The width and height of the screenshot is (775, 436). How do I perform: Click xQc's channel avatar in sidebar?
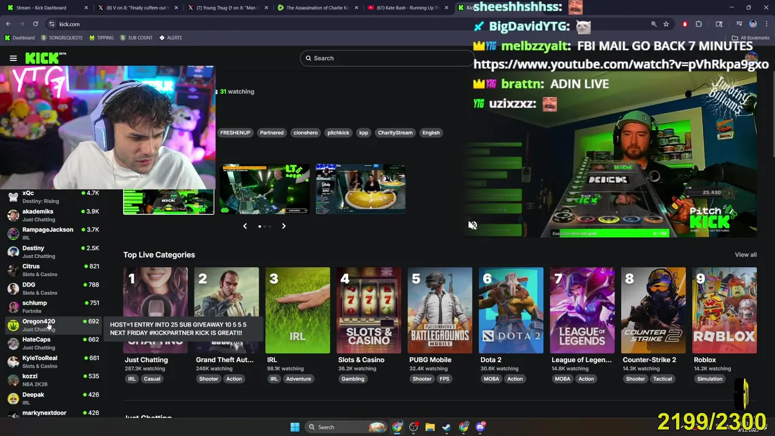pos(13,197)
